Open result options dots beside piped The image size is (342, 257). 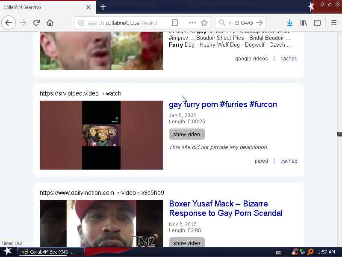(274, 161)
